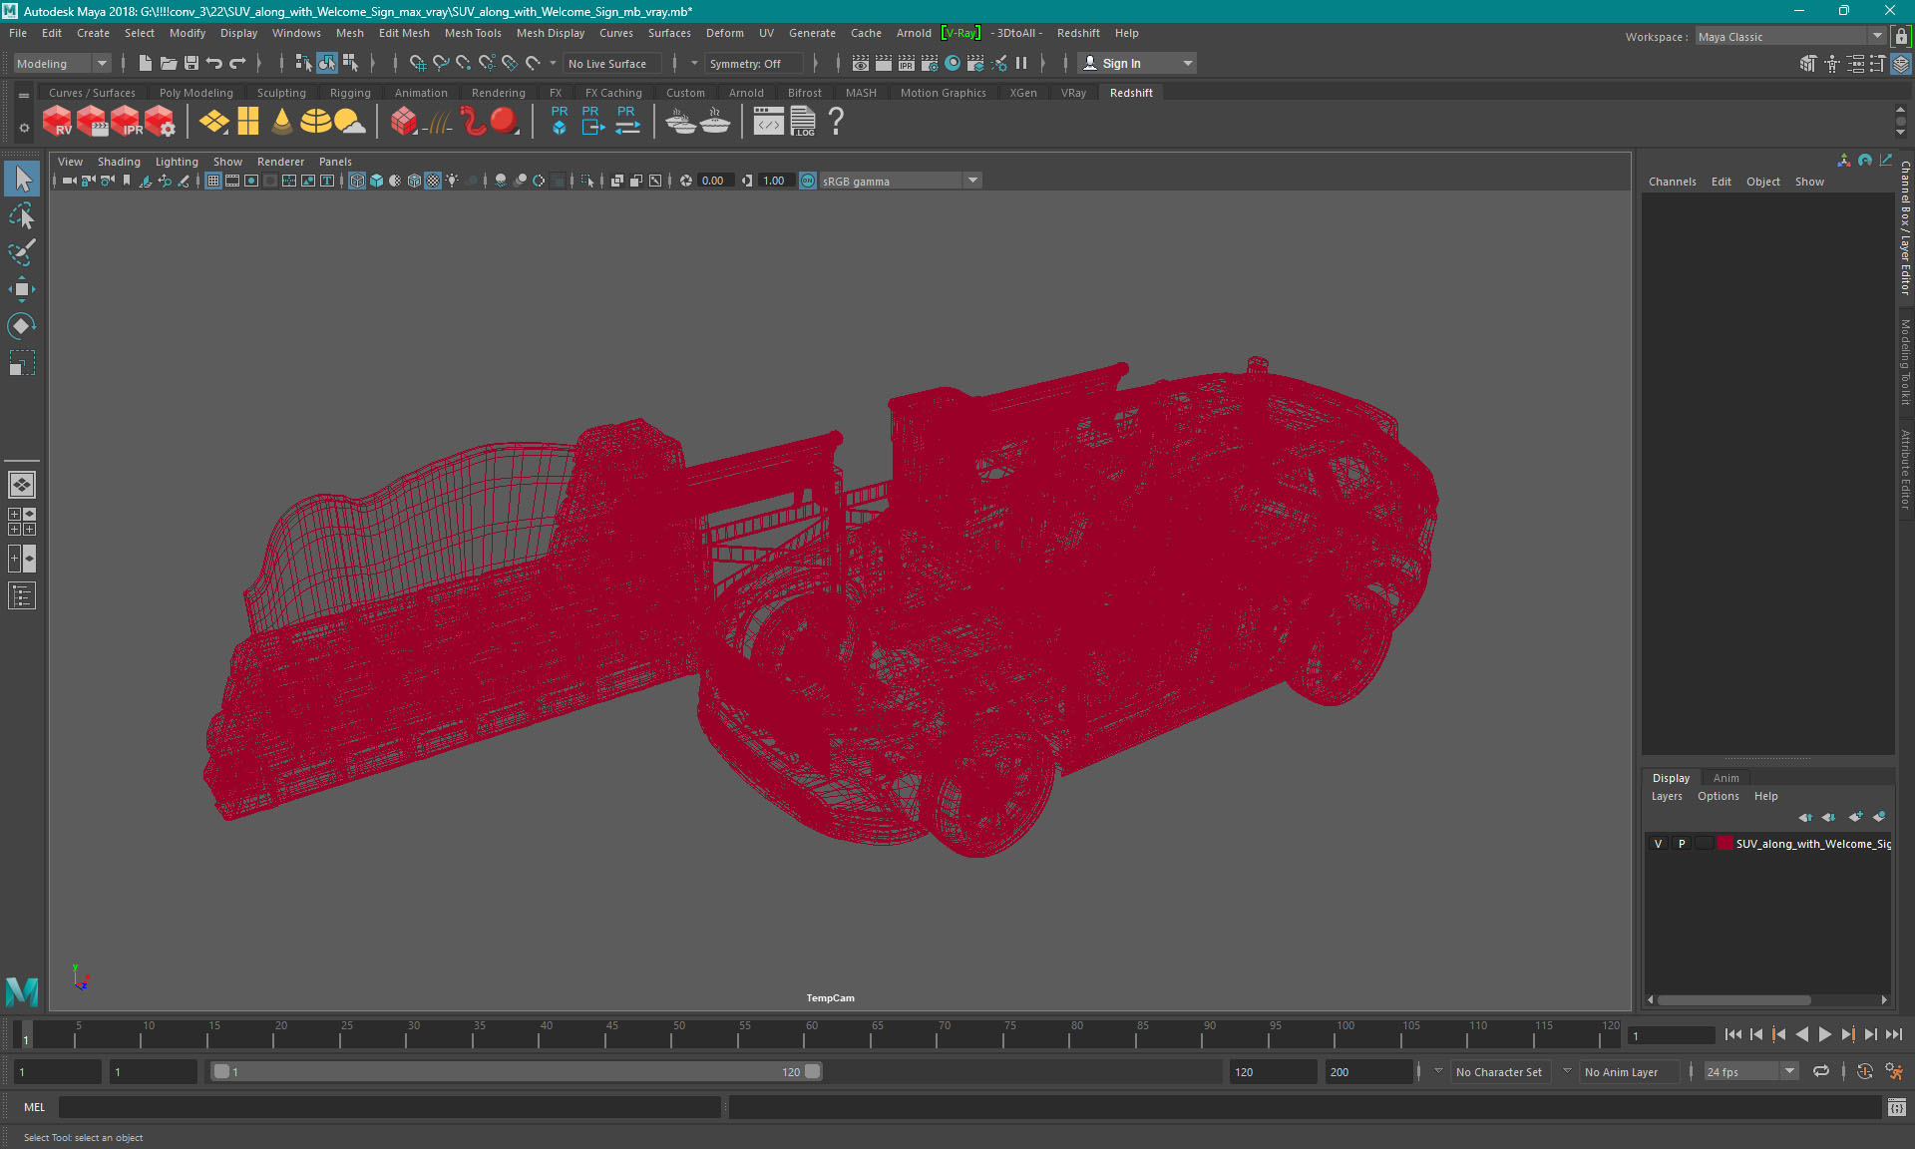Image resolution: width=1915 pixels, height=1149 pixels.
Task: Switch to the Poly Modeling shelf tab
Action: (x=195, y=93)
